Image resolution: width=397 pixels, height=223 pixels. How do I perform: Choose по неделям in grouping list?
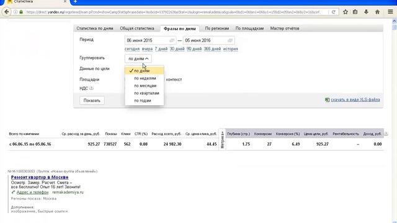[x=145, y=79]
